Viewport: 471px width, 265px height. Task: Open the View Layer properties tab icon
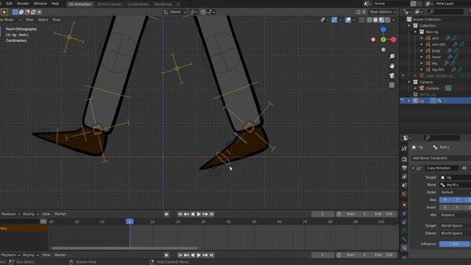404,177
